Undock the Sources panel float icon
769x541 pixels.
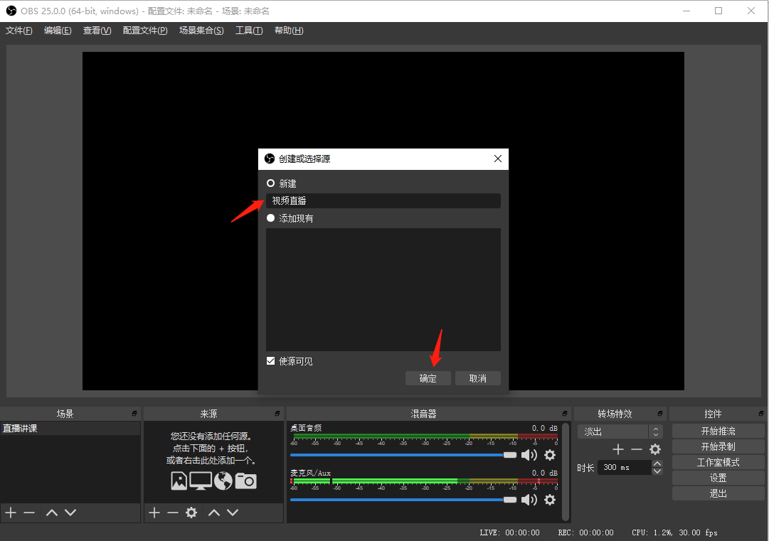pos(277,414)
